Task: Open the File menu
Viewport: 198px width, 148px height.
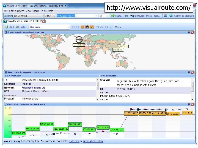Action: pyautogui.click(x=6, y=11)
